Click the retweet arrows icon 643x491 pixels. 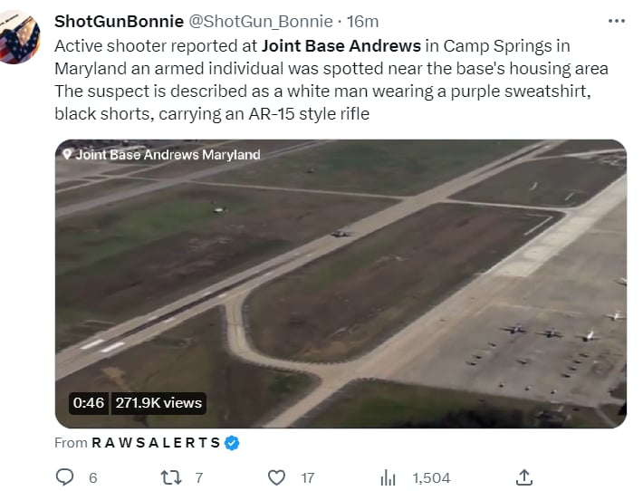click(x=170, y=478)
